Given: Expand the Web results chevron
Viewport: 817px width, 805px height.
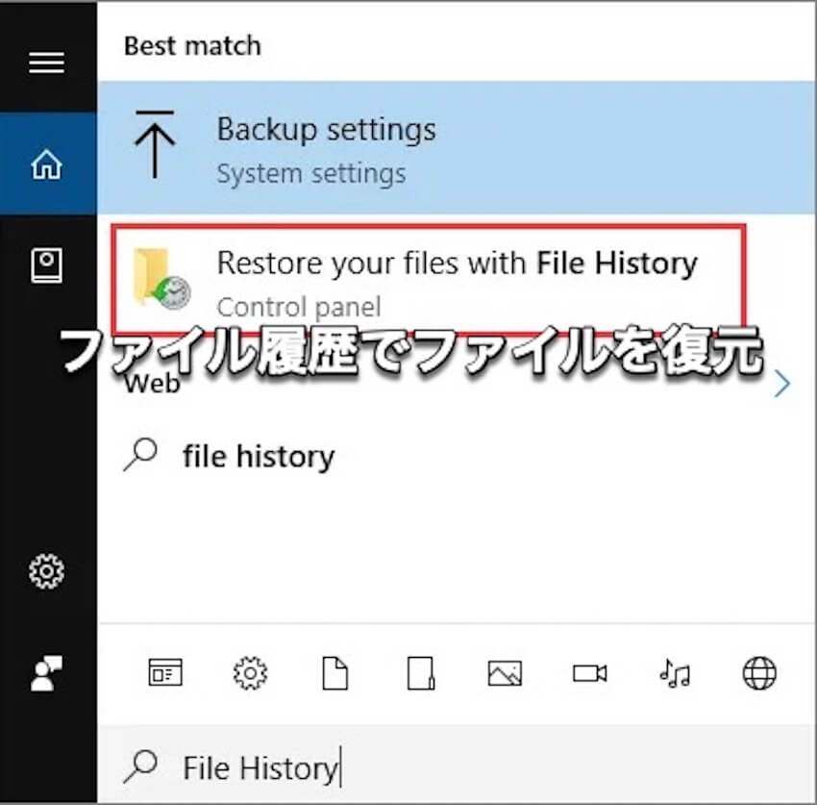Looking at the screenshot, I should click(x=781, y=384).
